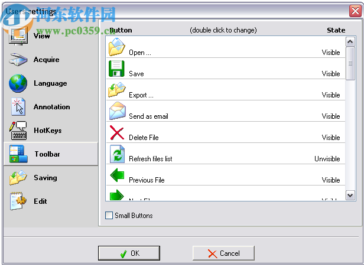This screenshot has height=270, width=364.
Task: Click the Edit notepad gear icon
Action: click(x=18, y=201)
